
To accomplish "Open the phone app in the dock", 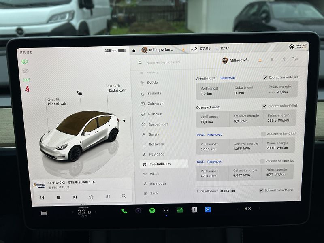I will click(x=124, y=211).
